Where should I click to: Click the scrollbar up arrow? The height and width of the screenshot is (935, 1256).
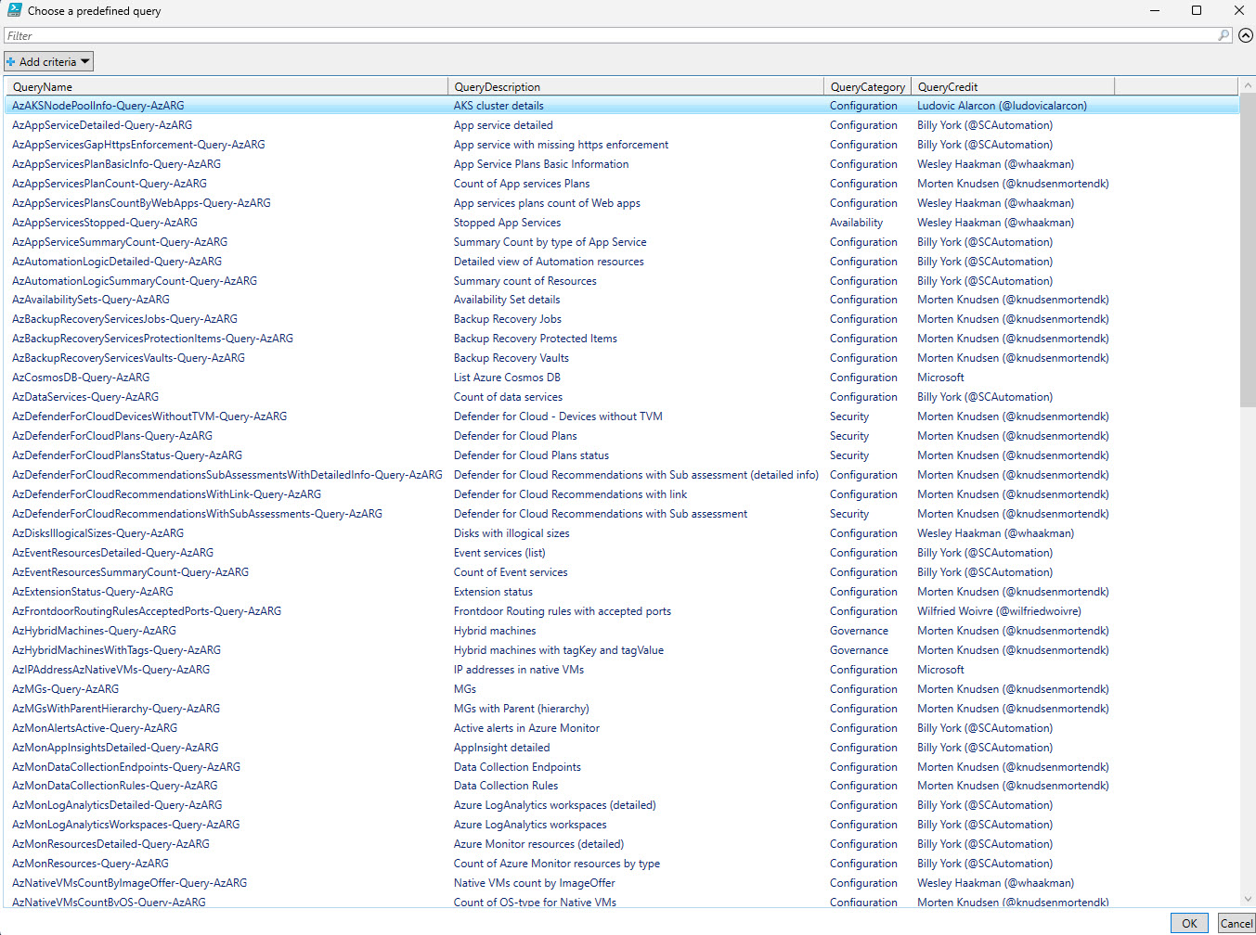click(1248, 85)
